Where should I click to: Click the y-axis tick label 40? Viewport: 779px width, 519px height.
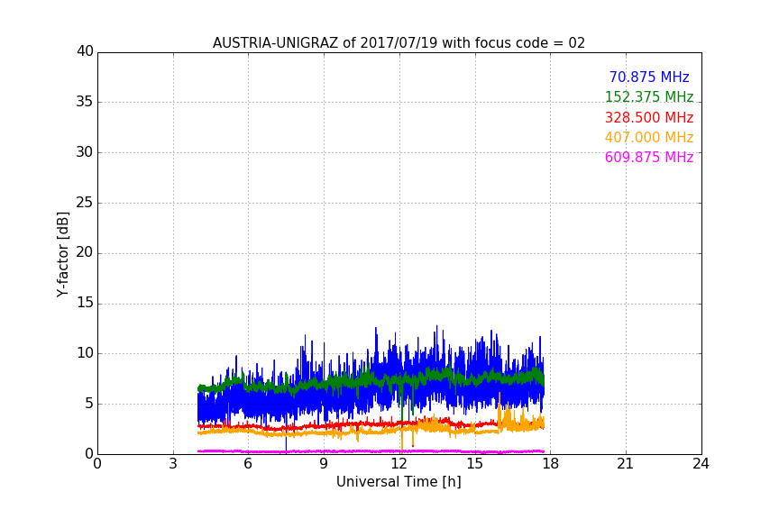pos(85,51)
